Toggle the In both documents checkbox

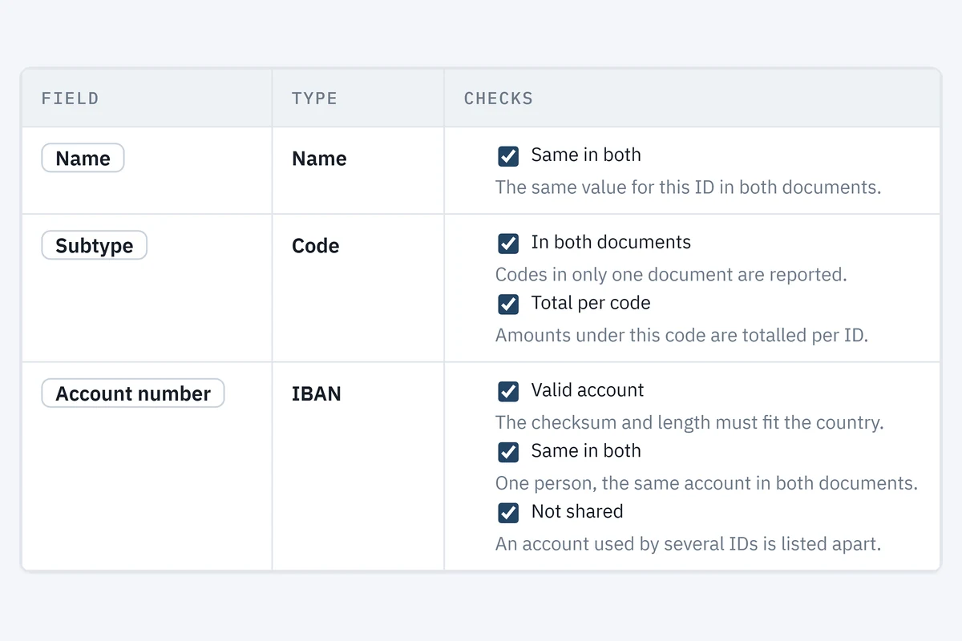pos(508,244)
